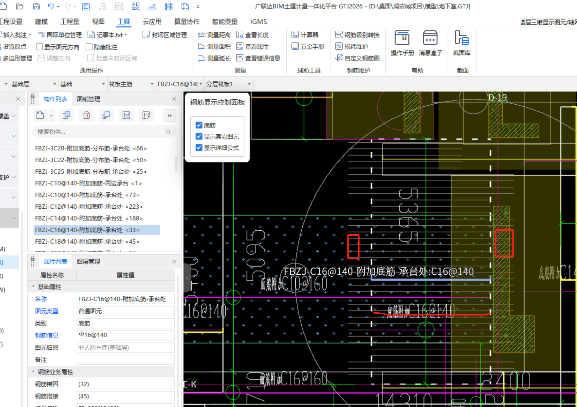Select FBZJ-C14@140-附加底筋-承台处 <188> component

coord(89,218)
